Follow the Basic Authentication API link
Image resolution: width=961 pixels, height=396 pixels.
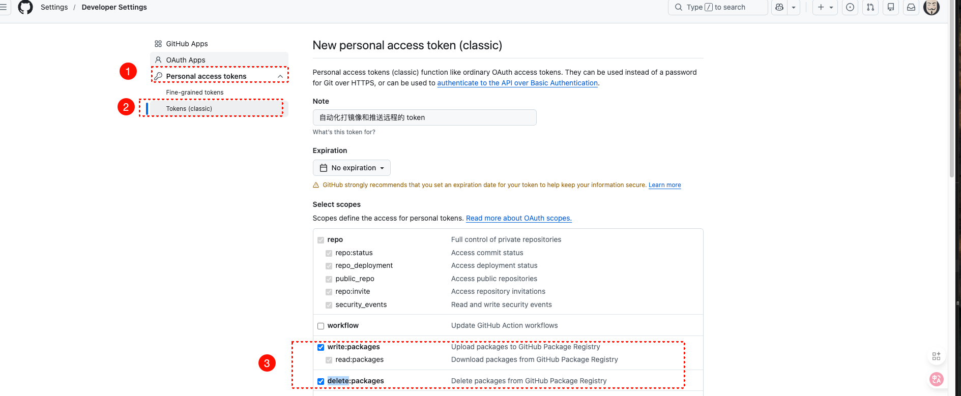517,83
